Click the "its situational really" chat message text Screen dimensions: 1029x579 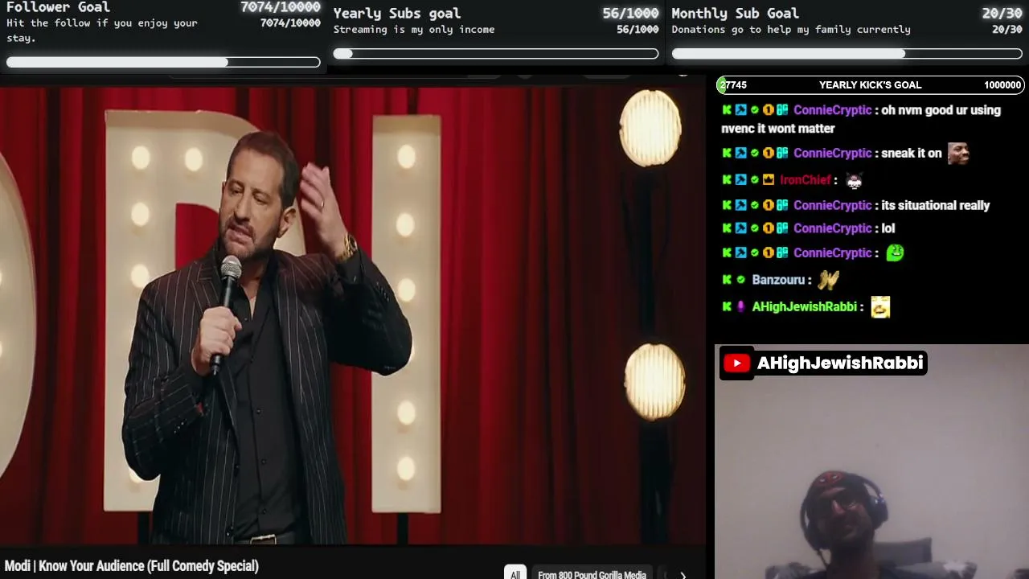tap(936, 205)
